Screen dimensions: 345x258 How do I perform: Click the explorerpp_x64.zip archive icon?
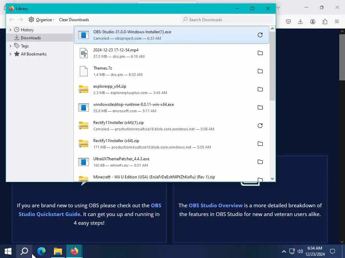click(84, 89)
